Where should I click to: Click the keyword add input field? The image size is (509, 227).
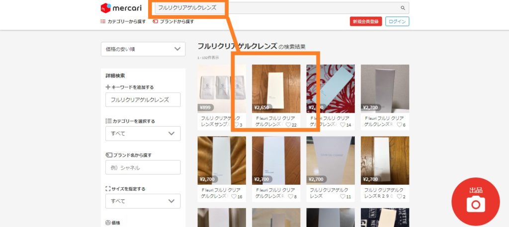pyautogui.click(x=143, y=99)
